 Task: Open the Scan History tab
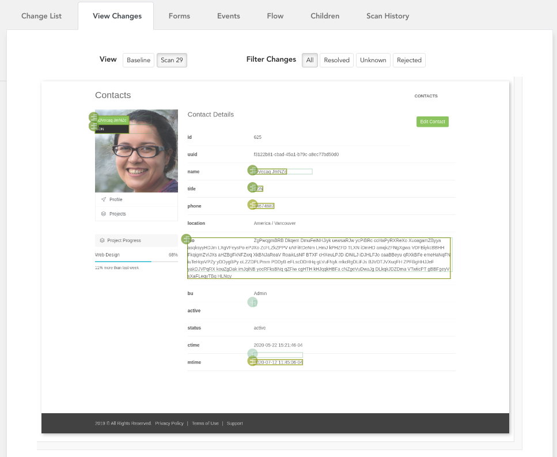[388, 16]
